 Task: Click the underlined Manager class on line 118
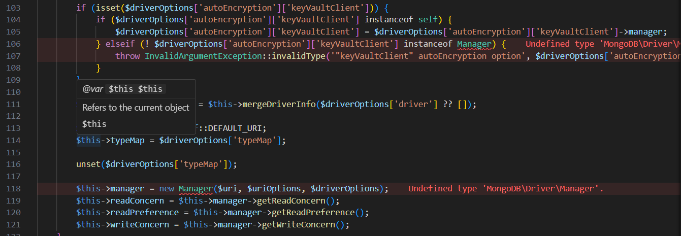(x=196, y=189)
